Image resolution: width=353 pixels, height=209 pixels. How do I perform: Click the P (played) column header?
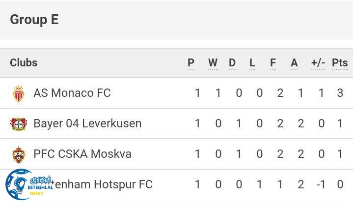pos(191,63)
